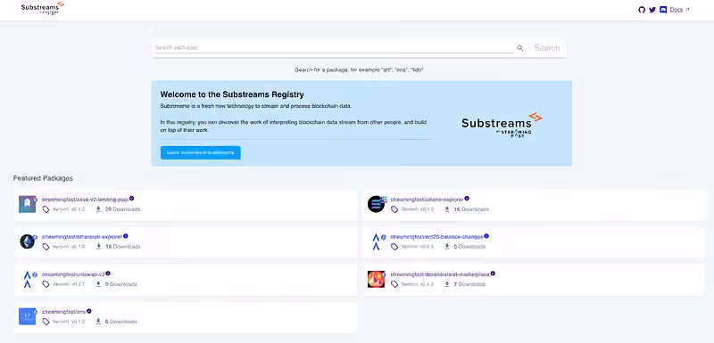Click the '18 Downloads' text
The image size is (714, 343).
122,247
